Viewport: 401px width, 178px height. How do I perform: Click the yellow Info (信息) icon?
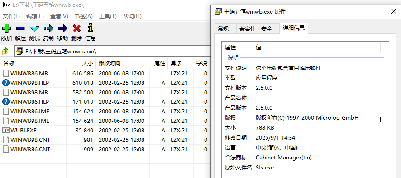[90, 28]
